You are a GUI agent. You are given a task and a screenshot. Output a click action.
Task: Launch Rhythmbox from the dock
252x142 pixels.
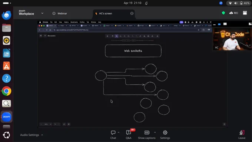[x=6, y=40]
